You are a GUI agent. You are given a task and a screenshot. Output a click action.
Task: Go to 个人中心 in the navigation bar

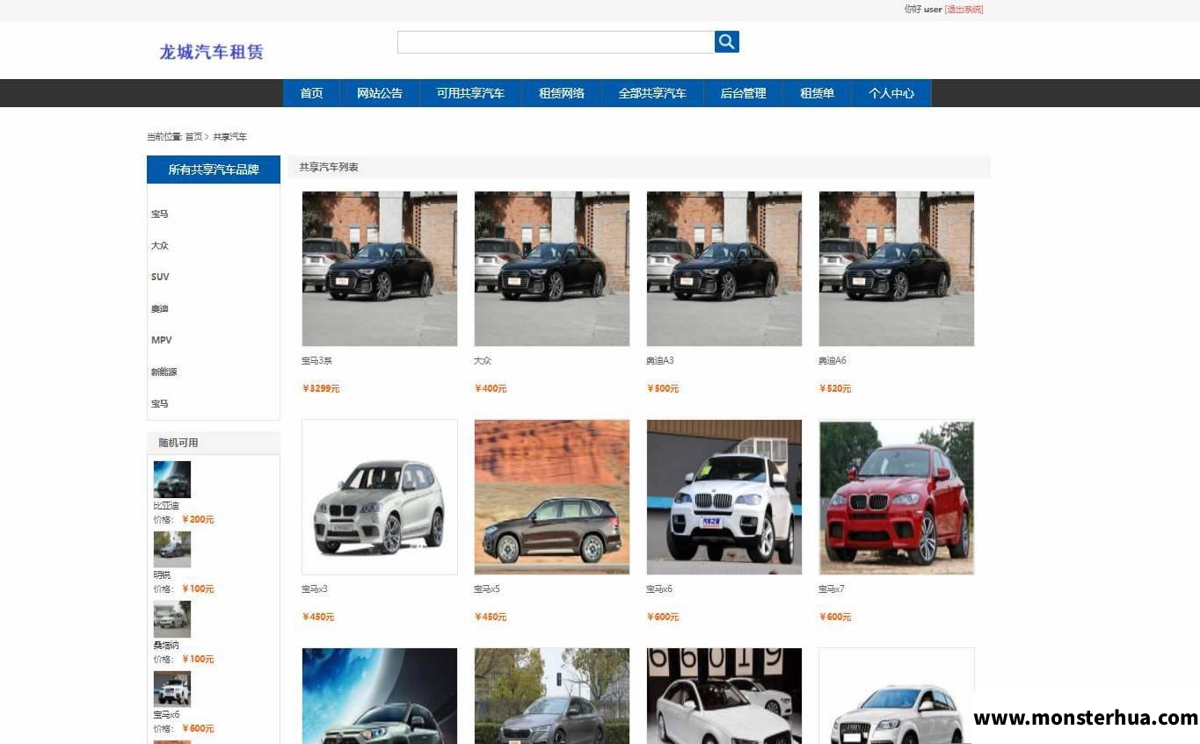(891, 93)
